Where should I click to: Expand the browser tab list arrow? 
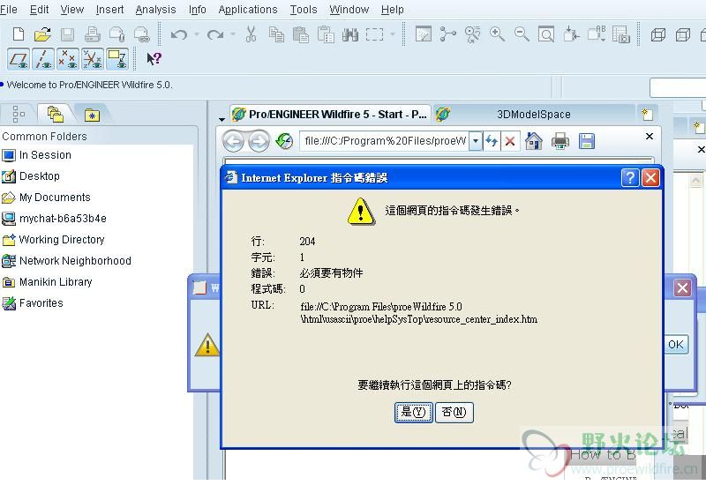[222, 119]
